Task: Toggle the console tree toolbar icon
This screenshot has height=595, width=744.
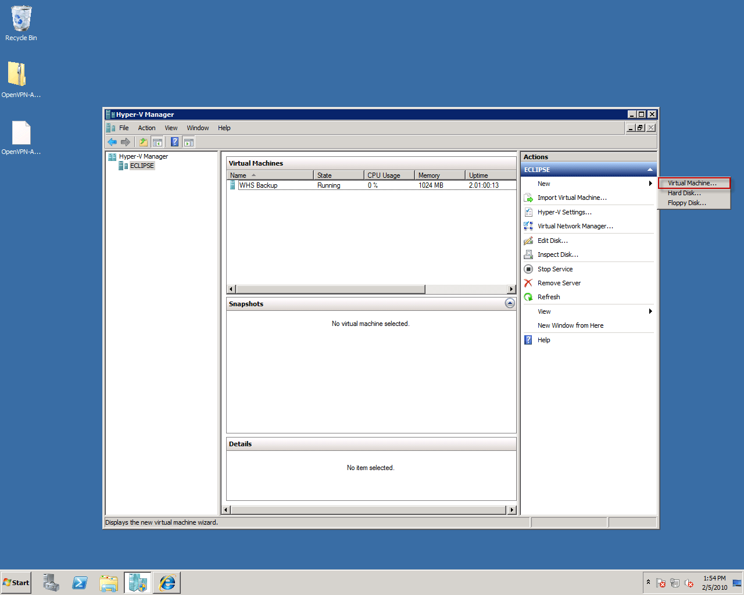Action: 157,142
